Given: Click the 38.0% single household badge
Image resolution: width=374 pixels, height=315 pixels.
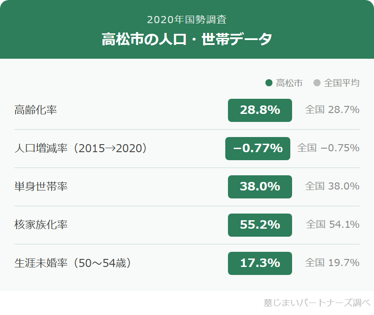Looking at the screenshot, I should [260, 187].
